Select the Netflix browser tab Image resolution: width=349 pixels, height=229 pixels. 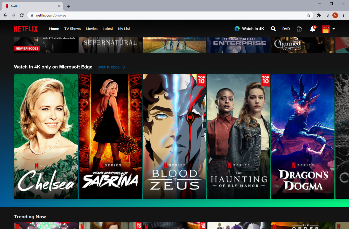pyautogui.click(x=32, y=6)
